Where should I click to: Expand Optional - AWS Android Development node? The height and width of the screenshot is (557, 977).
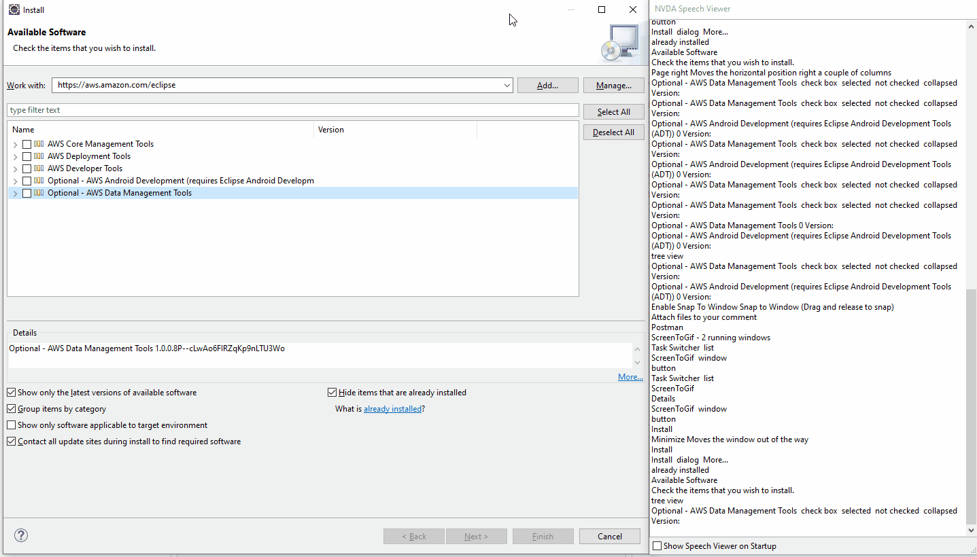click(16, 181)
